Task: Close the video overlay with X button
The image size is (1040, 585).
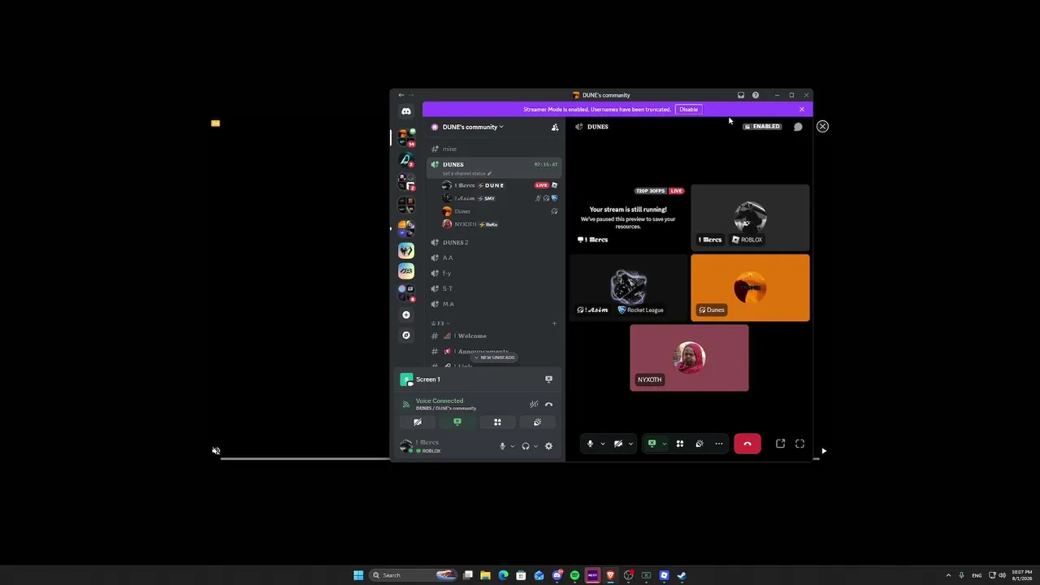Action: pyautogui.click(x=822, y=127)
